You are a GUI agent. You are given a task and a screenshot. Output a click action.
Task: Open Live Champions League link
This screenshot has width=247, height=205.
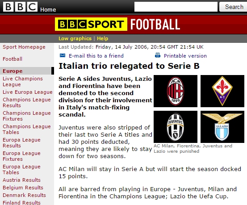pos(23,81)
